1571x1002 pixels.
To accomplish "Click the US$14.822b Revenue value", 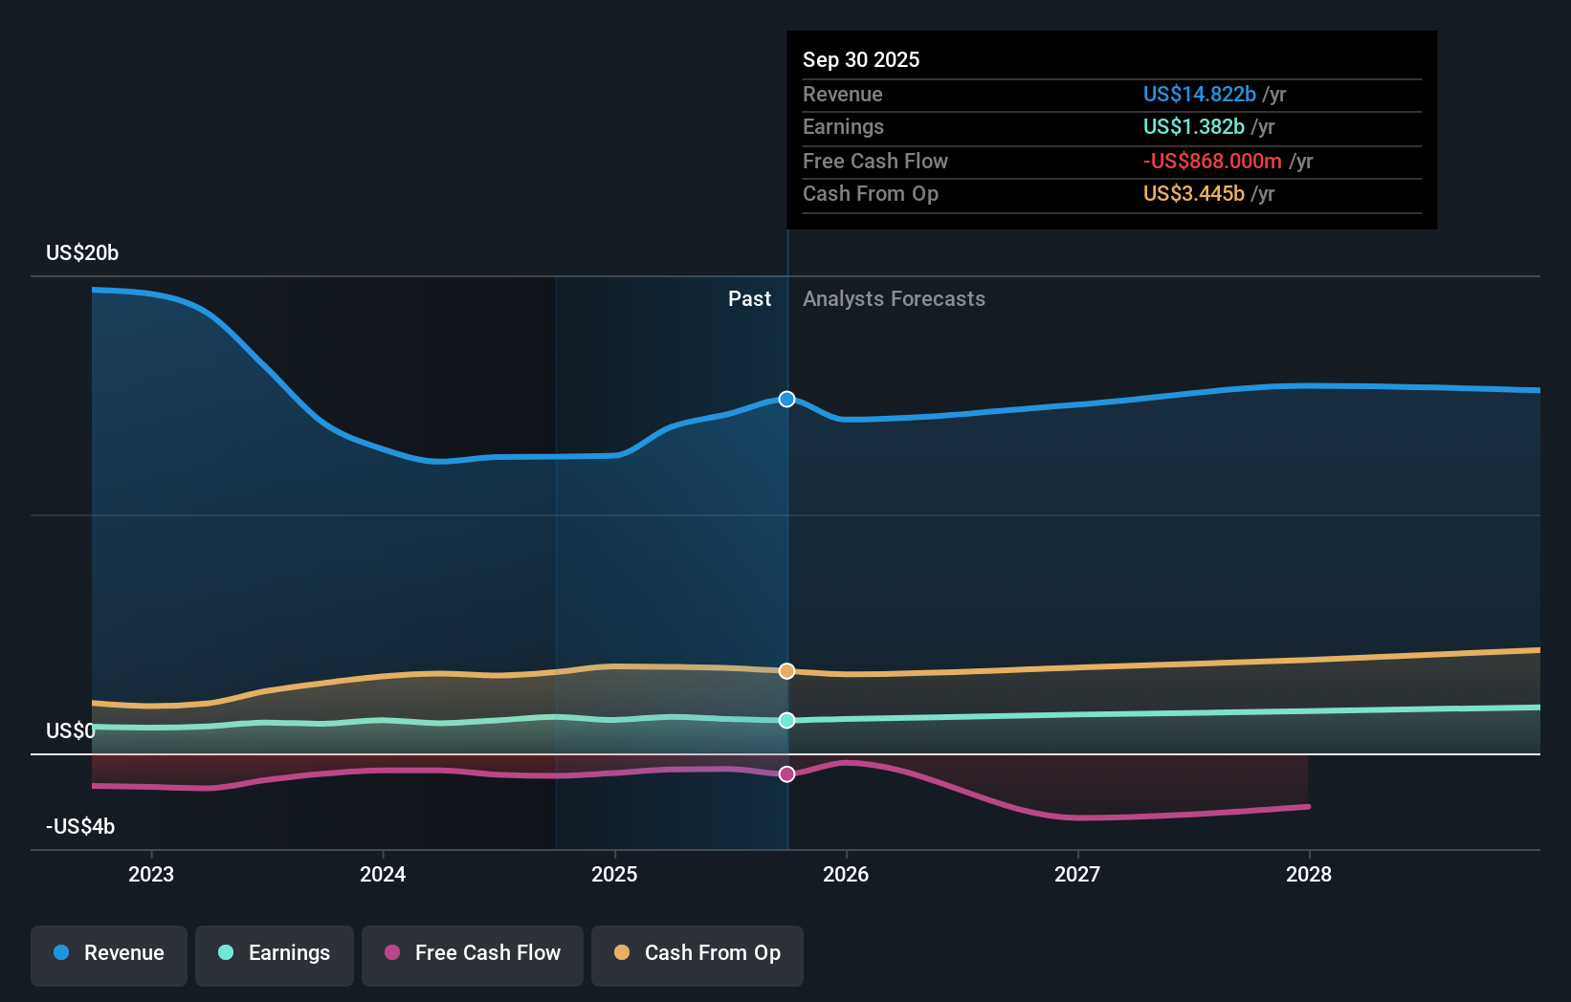I will click(x=1199, y=94).
